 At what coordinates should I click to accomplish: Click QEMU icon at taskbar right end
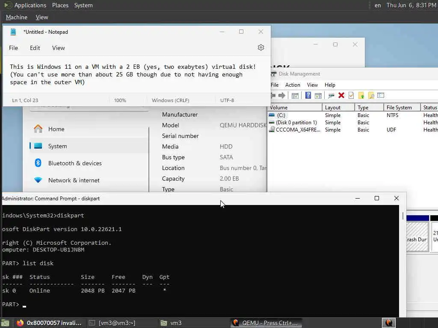coord(388,323)
